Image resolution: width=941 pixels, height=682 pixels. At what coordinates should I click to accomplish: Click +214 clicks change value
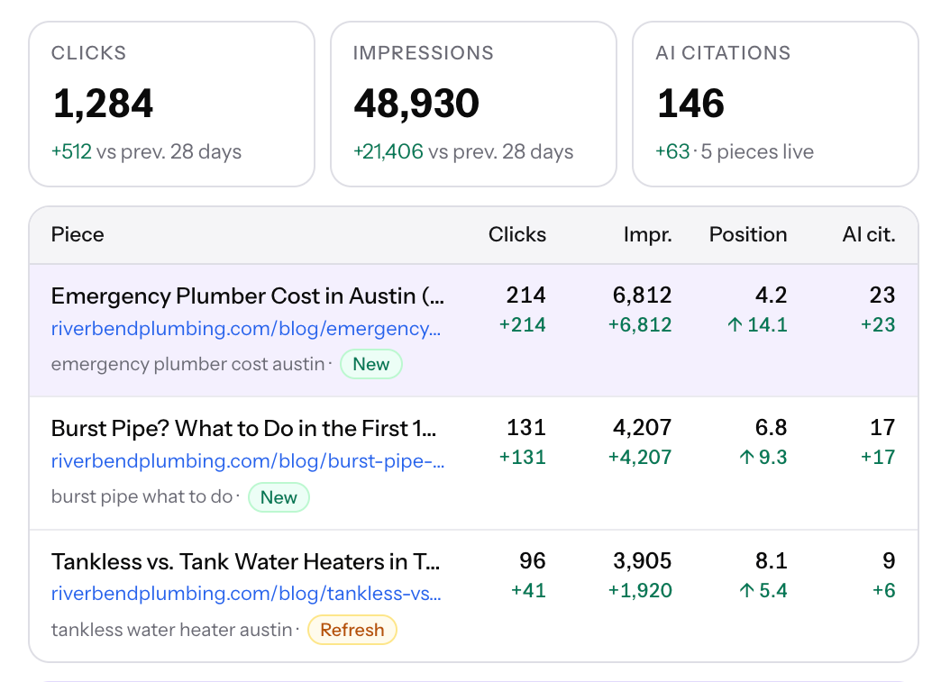pos(523,324)
